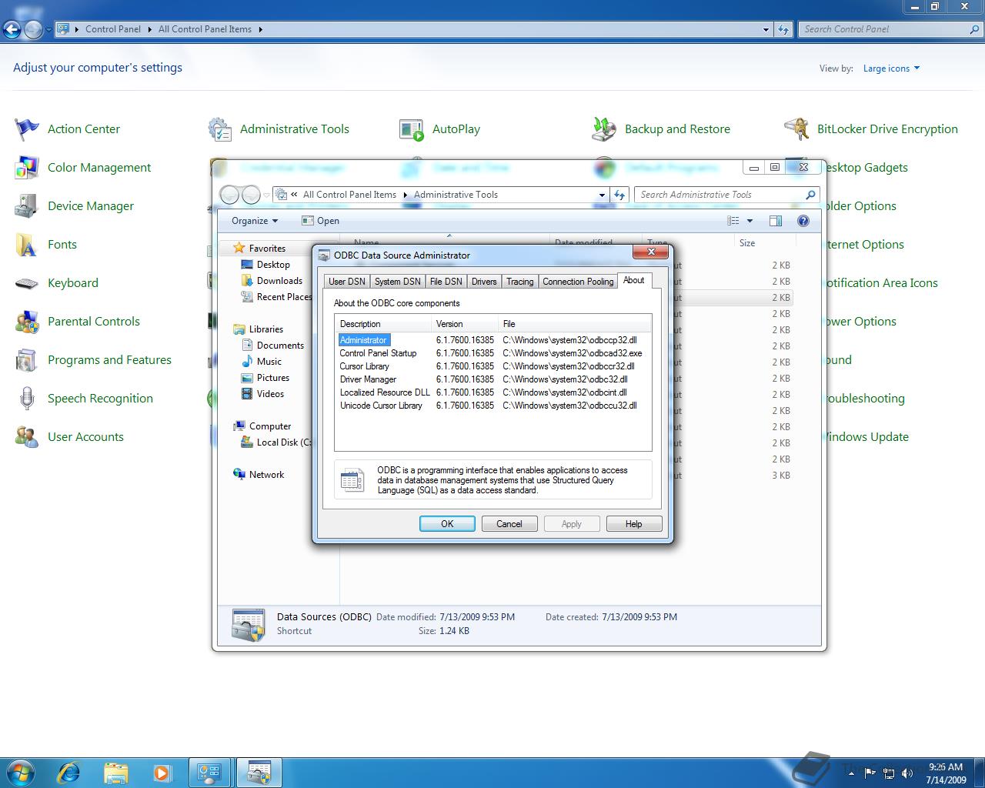
Task: Click Help button in ODBC dialog
Action: pyautogui.click(x=634, y=524)
